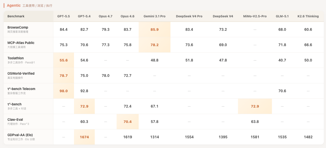Click the K2.6 Thinking column header
Viewport: 326px width, 148px height.
(x=308, y=16)
